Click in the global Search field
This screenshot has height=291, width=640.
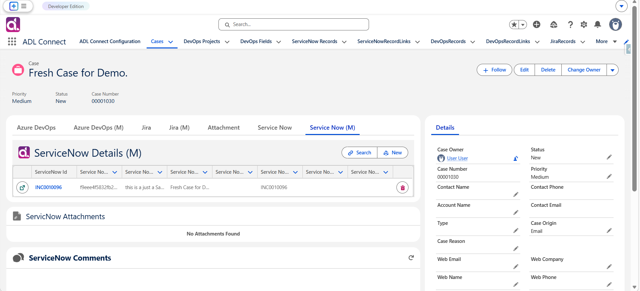294,24
